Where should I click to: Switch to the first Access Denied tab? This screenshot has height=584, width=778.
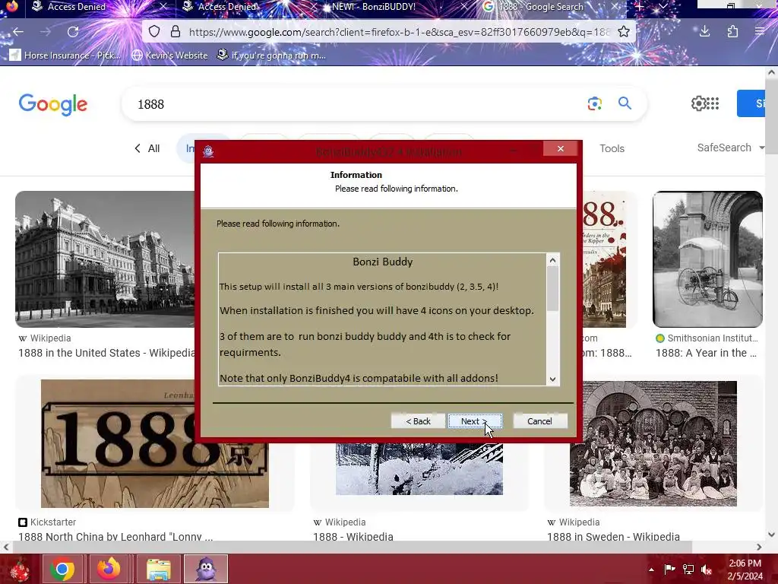77,7
